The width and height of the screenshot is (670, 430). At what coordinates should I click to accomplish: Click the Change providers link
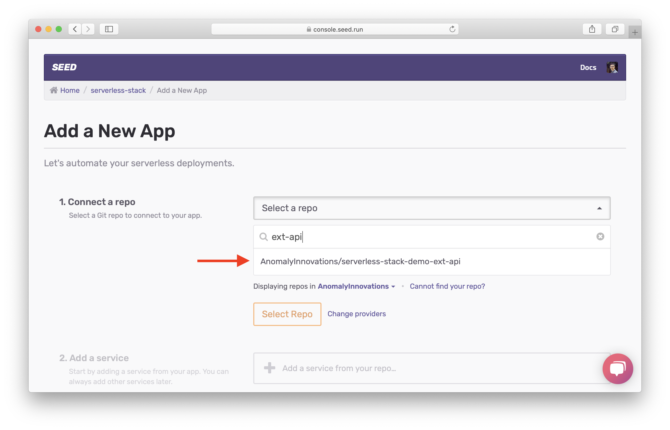coord(356,314)
